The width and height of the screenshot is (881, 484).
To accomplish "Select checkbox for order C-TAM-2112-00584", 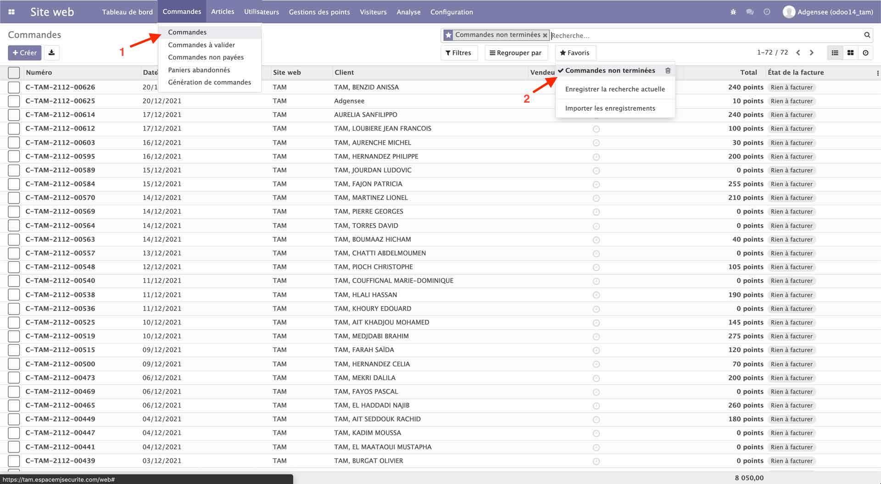I will coord(14,184).
